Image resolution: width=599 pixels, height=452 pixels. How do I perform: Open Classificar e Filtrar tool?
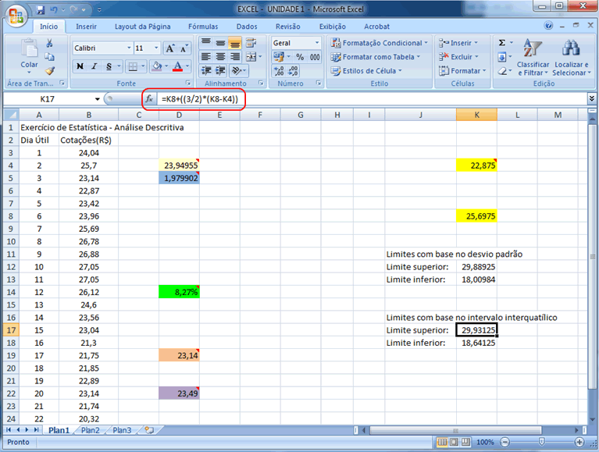(x=533, y=58)
